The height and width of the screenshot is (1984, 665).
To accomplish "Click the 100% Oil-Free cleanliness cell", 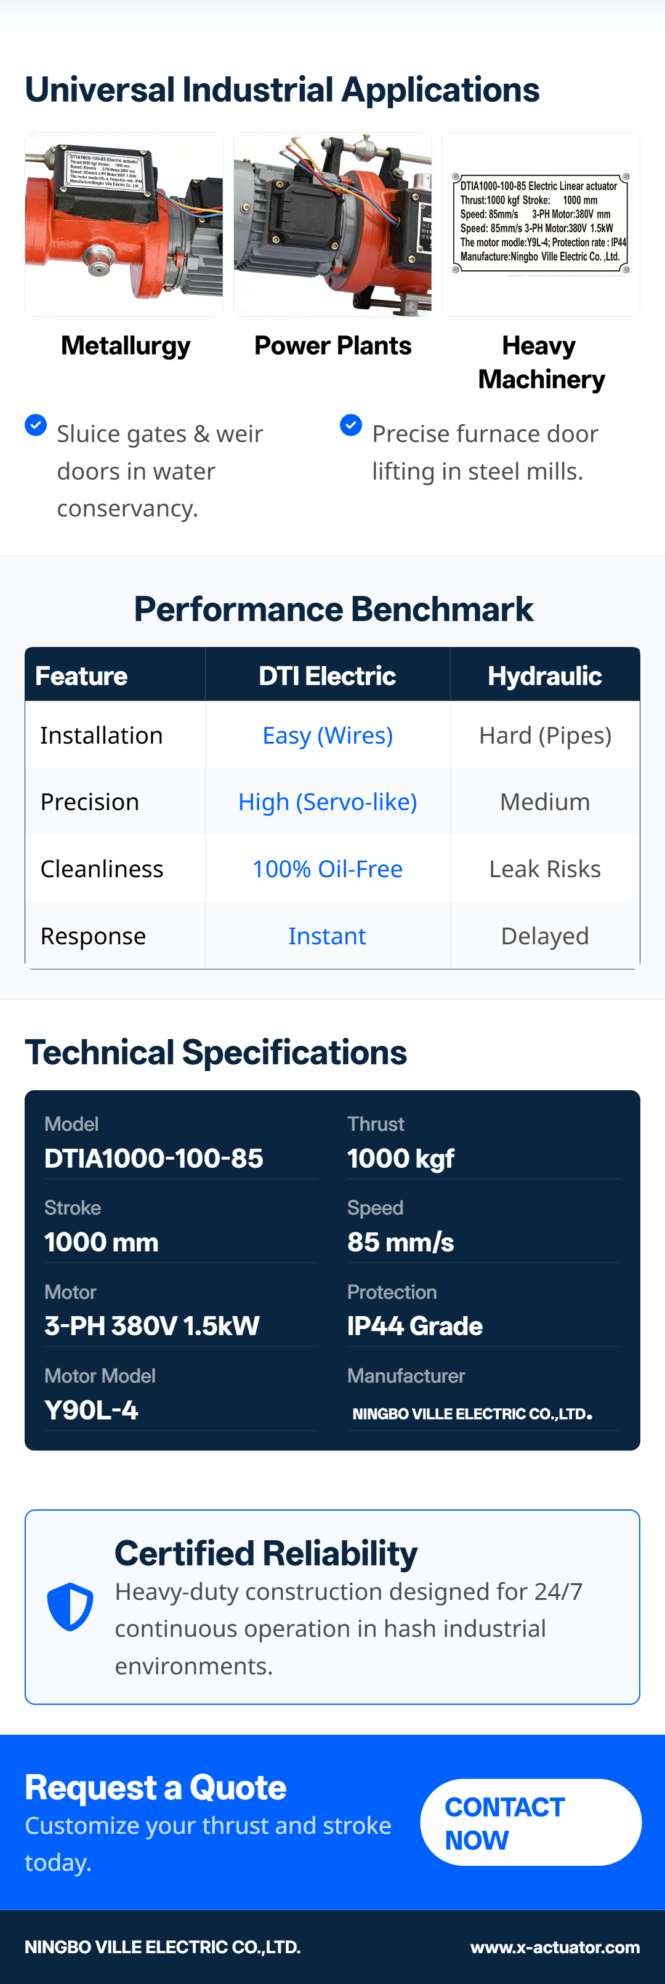I will pyautogui.click(x=328, y=869).
